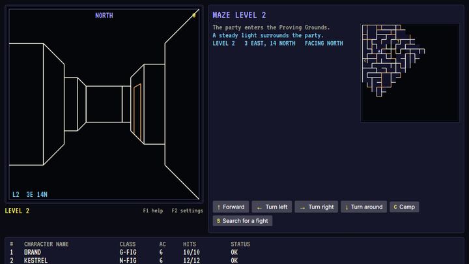This screenshot has width=469, height=264.
Task: Open F1 help
Action: [x=153, y=211]
